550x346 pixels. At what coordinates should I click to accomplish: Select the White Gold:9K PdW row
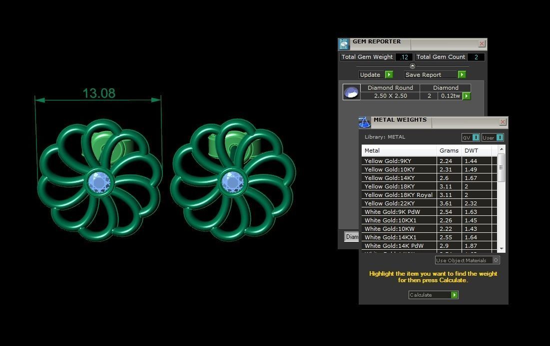[x=429, y=212]
